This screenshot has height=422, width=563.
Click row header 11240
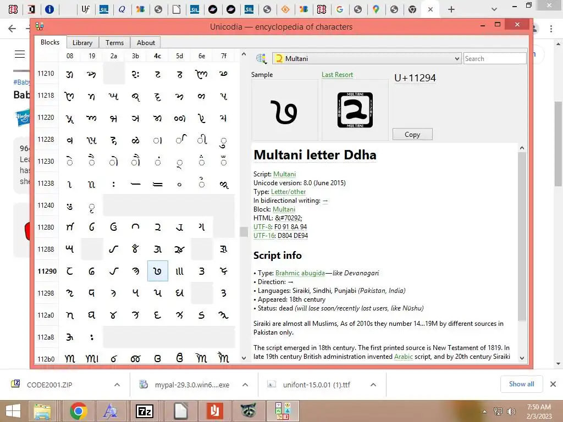pyautogui.click(x=46, y=206)
